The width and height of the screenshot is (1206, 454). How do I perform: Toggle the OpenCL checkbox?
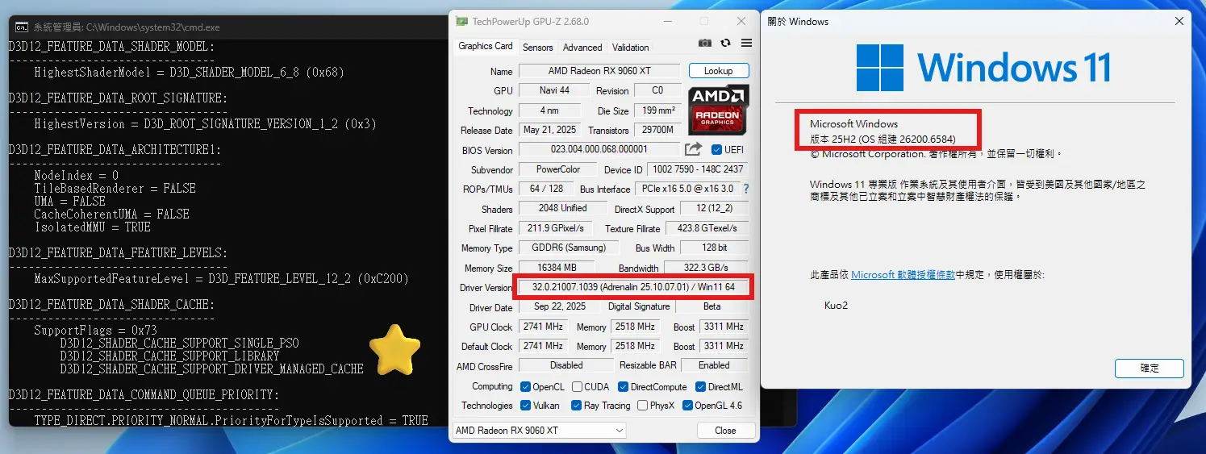tap(525, 387)
